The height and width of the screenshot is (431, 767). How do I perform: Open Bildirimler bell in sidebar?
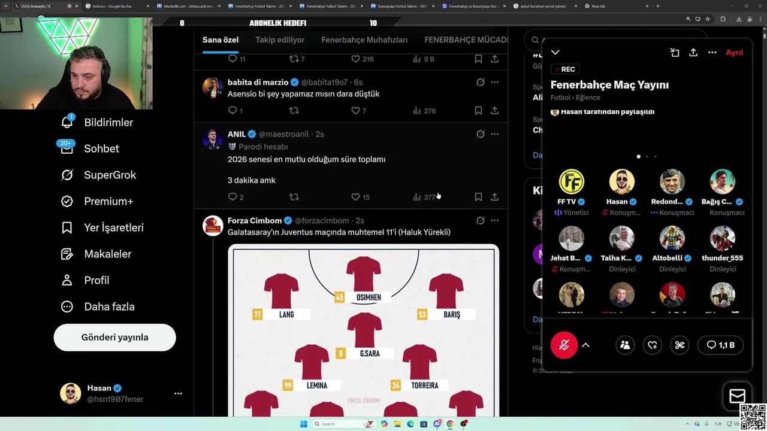pyautogui.click(x=96, y=122)
